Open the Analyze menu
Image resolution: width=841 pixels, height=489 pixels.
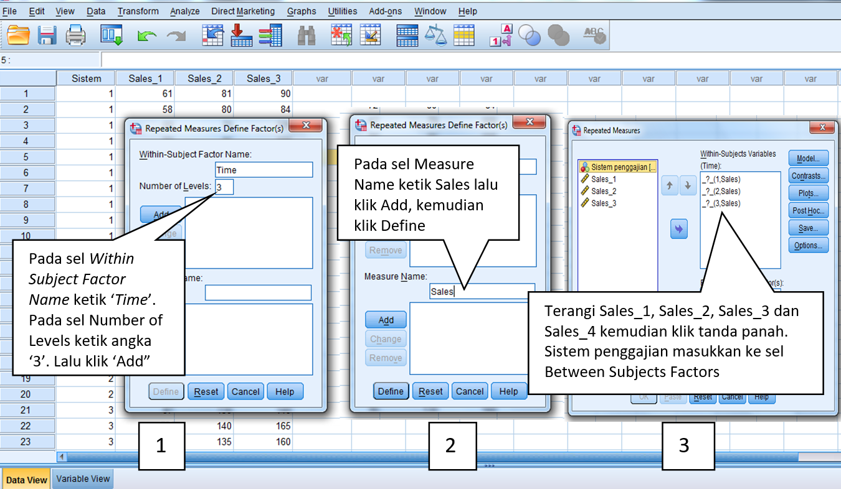point(184,11)
